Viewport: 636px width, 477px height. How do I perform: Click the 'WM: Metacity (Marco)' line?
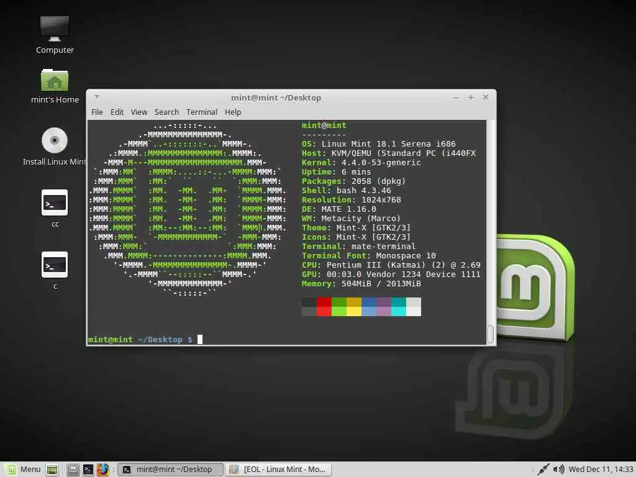[x=351, y=219]
